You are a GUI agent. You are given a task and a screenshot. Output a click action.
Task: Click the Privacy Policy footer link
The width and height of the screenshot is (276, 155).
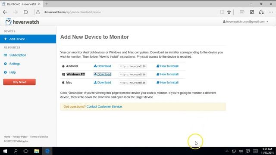pyautogui.click(x=20, y=137)
